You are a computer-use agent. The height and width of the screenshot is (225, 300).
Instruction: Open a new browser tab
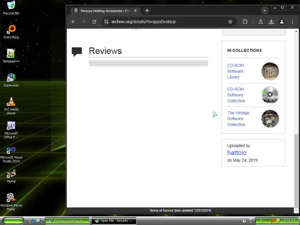click(147, 11)
